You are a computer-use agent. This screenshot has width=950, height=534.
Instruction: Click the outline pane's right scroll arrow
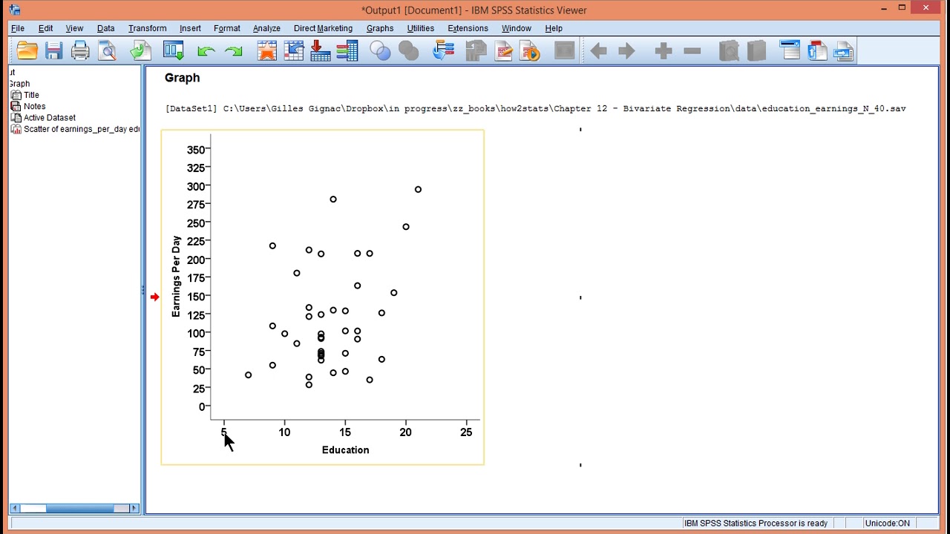click(x=134, y=508)
